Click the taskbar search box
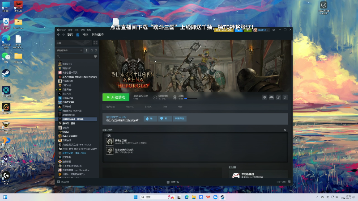The image size is (358, 201). click(158, 197)
